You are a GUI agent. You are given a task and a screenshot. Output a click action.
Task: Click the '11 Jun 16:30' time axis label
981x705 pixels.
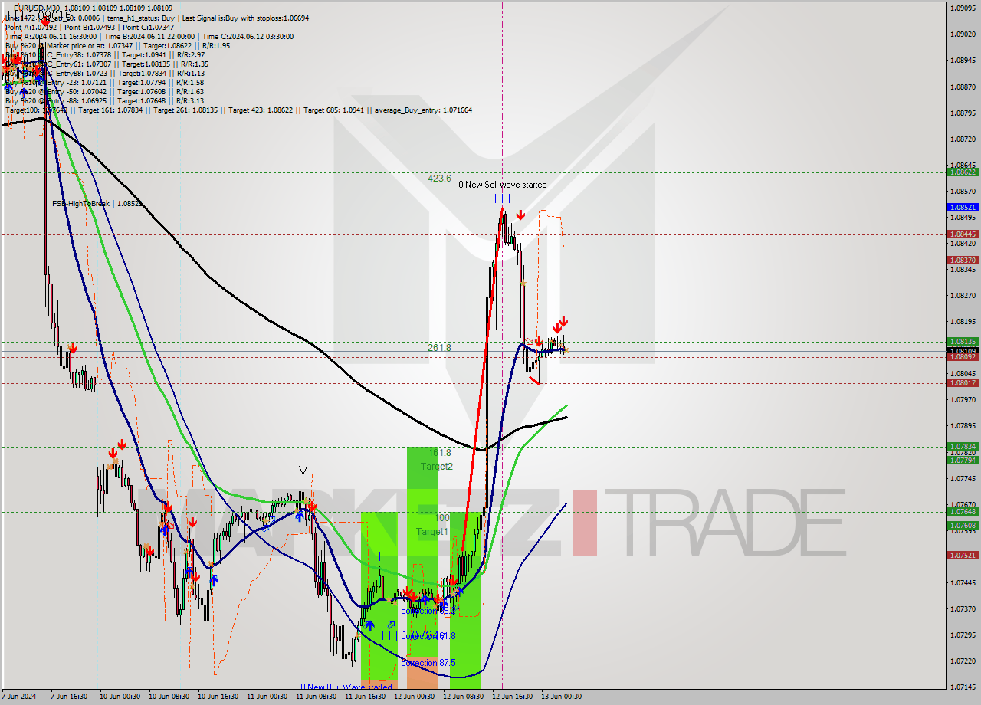(x=365, y=697)
